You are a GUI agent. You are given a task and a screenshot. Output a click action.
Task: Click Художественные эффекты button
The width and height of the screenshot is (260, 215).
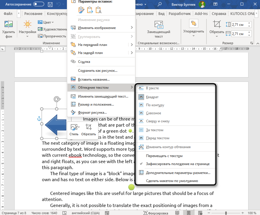52,29
